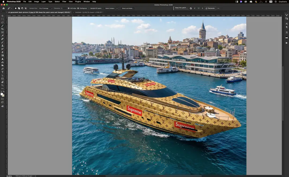Disable the Anti-alias checkbox
The height and width of the screenshot is (177, 289).
(69, 8)
